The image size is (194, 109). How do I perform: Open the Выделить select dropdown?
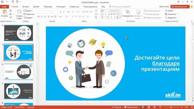[x=171, y=18]
